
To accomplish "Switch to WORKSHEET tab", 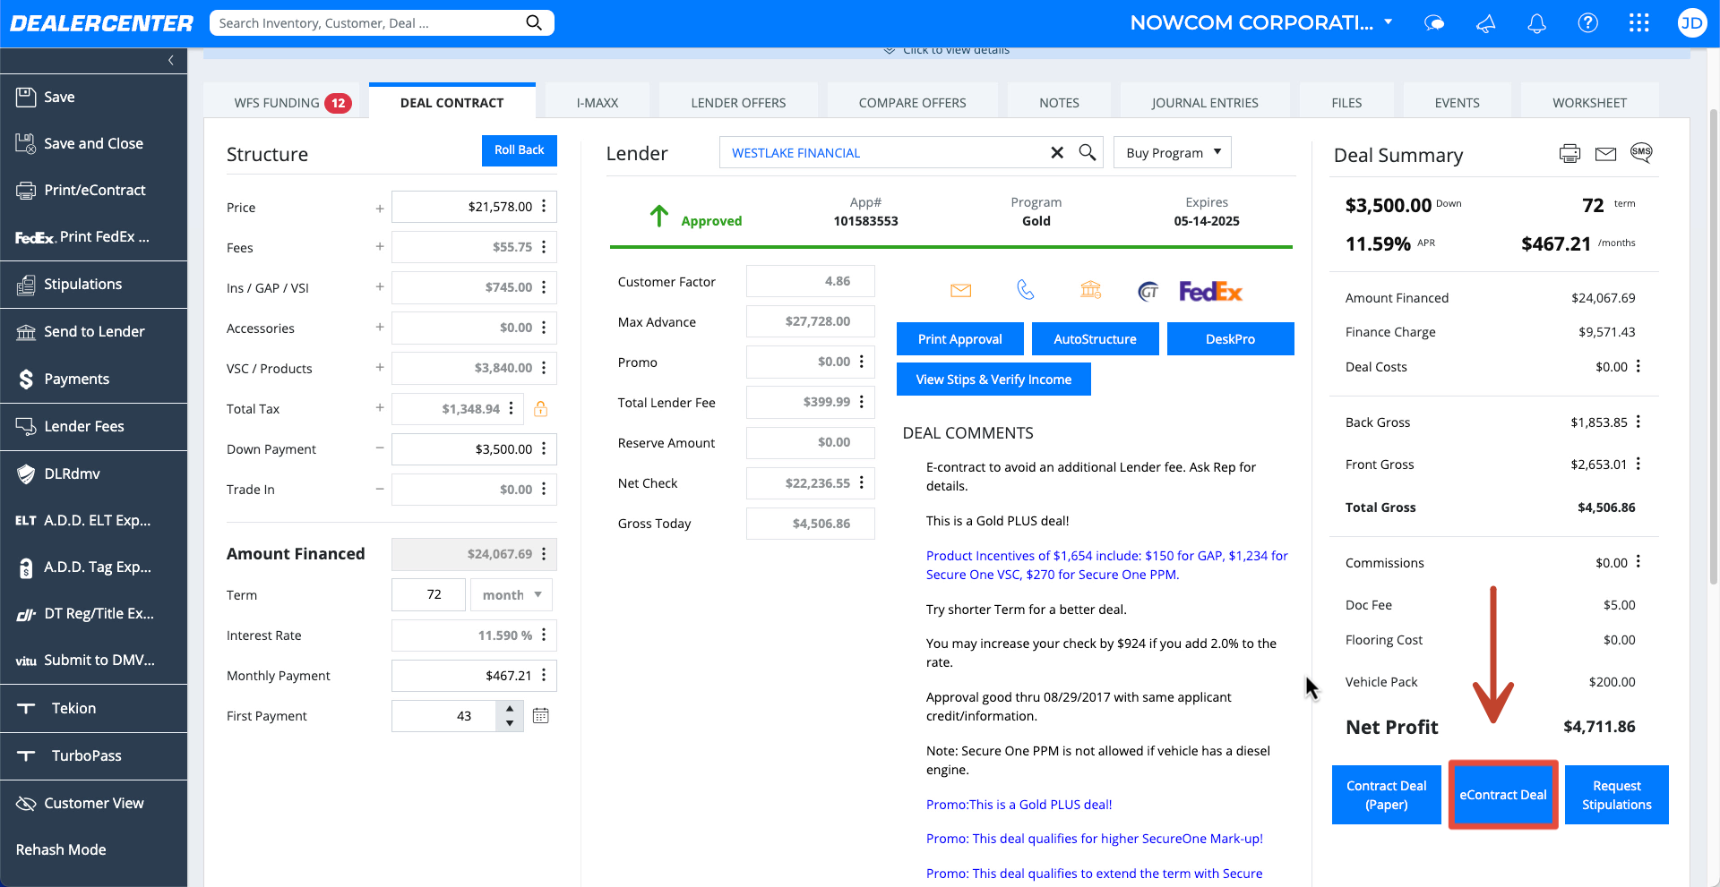I will [x=1589, y=102].
